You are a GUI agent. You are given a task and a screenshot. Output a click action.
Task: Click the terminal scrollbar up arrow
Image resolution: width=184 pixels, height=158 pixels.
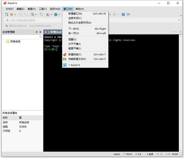point(181,37)
